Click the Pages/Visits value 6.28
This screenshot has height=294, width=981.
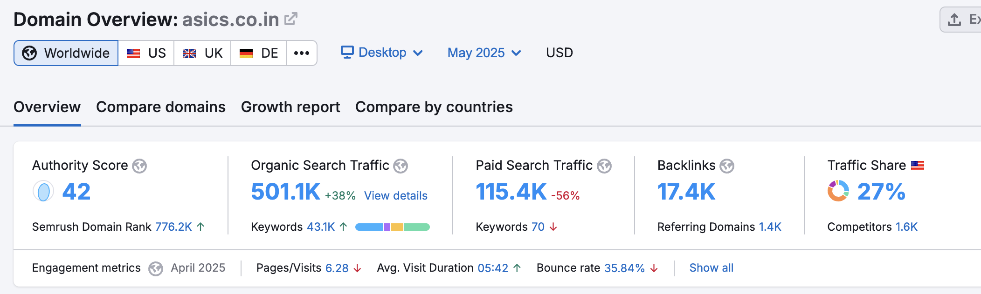[337, 268]
